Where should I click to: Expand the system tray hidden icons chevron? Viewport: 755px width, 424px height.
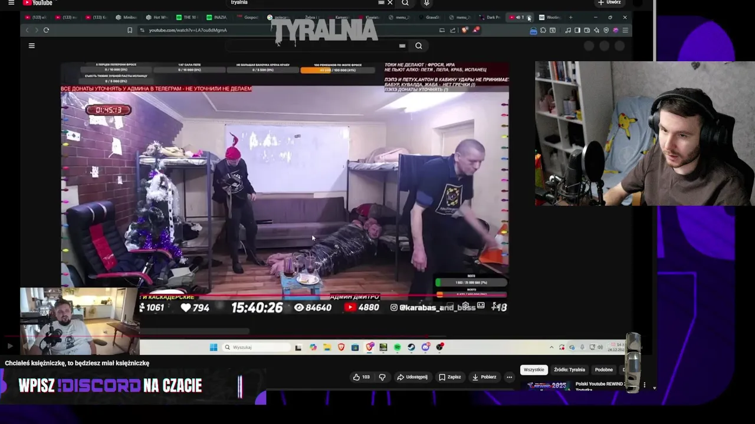tap(552, 347)
